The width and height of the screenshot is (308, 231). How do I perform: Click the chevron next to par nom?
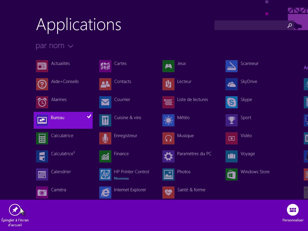71,46
